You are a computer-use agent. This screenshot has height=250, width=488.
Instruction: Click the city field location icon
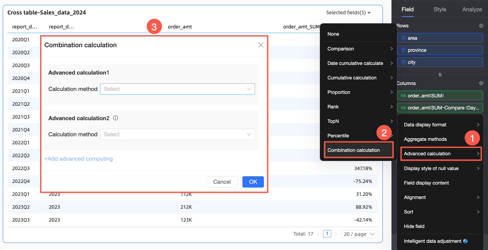click(403, 62)
